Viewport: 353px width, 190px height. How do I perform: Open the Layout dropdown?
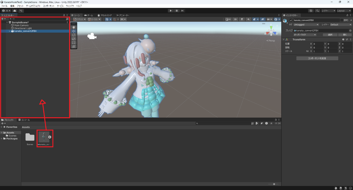(x=344, y=11)
